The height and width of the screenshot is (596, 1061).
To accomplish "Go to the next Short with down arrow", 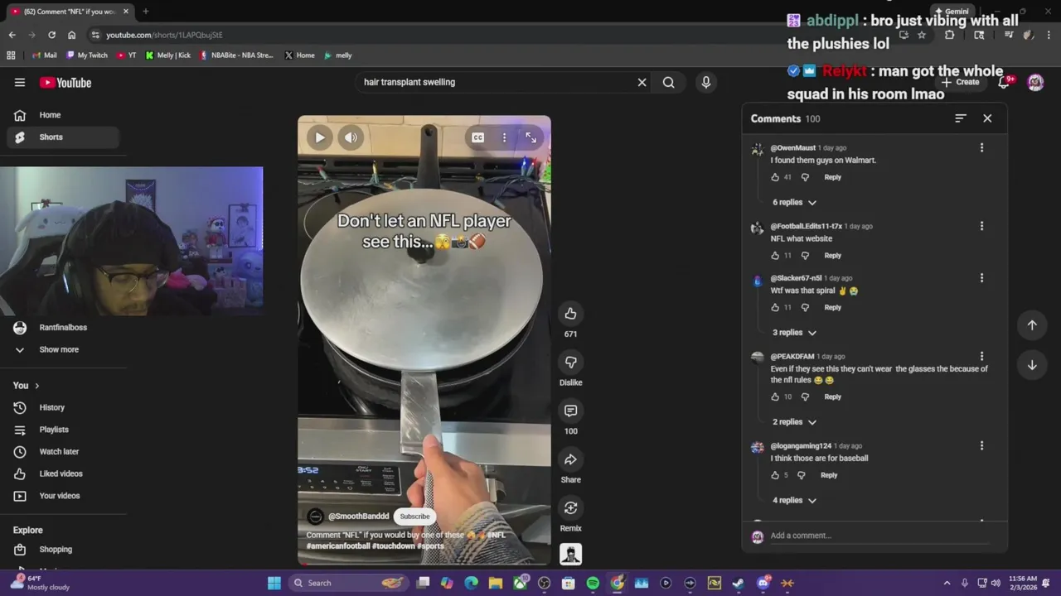I will click(1032, 365).
